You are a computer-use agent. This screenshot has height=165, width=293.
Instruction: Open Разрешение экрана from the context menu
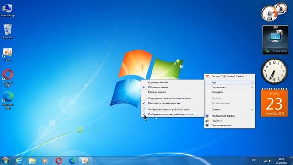point(229,116)
